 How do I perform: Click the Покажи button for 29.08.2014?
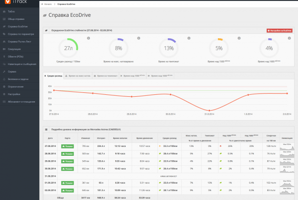(68, 161)
